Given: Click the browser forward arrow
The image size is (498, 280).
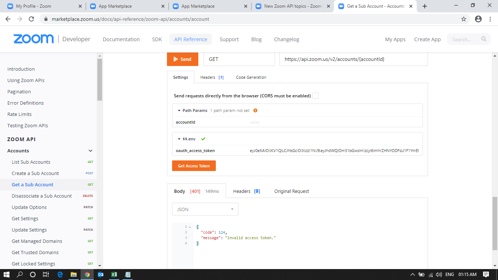Looking at the screenshot, I should point(20,19).
